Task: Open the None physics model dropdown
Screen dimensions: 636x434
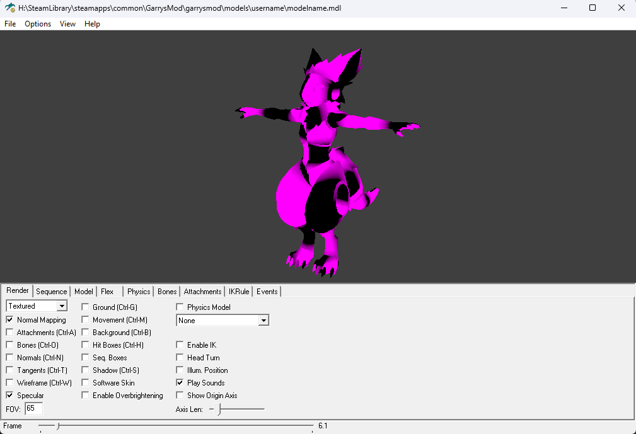Action: pyautogui.click(x=223, y=321)
